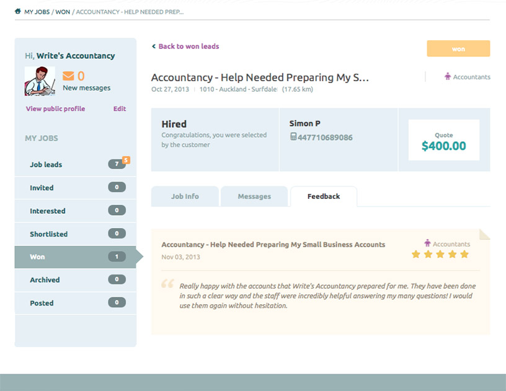Go to Shortlisted jobs

pyautogui.click(x=48, y=234)
